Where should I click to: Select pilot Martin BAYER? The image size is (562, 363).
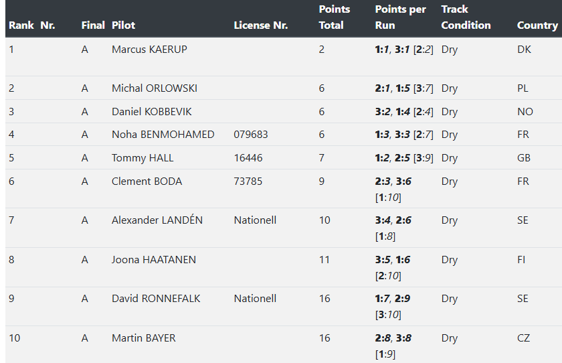click(143, 338)
